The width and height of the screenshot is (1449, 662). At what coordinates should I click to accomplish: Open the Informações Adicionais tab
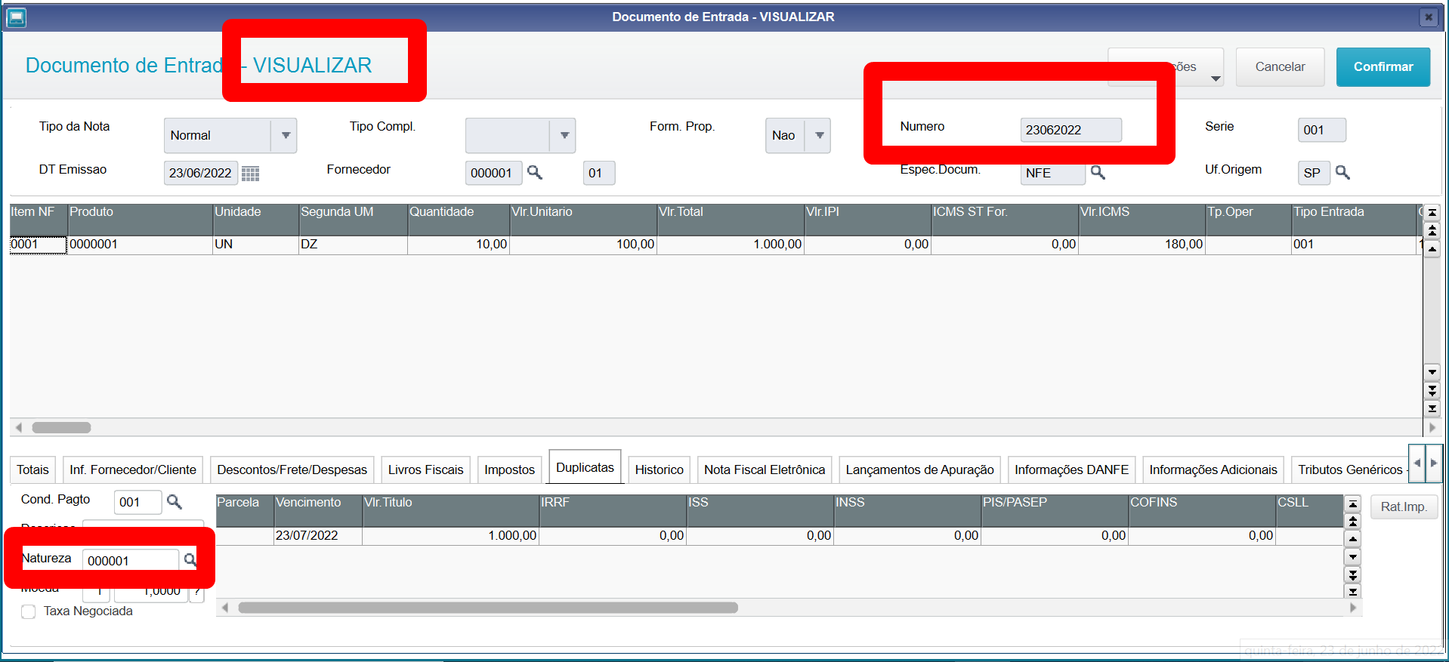pyautogui.click(x=1213, y=470)
